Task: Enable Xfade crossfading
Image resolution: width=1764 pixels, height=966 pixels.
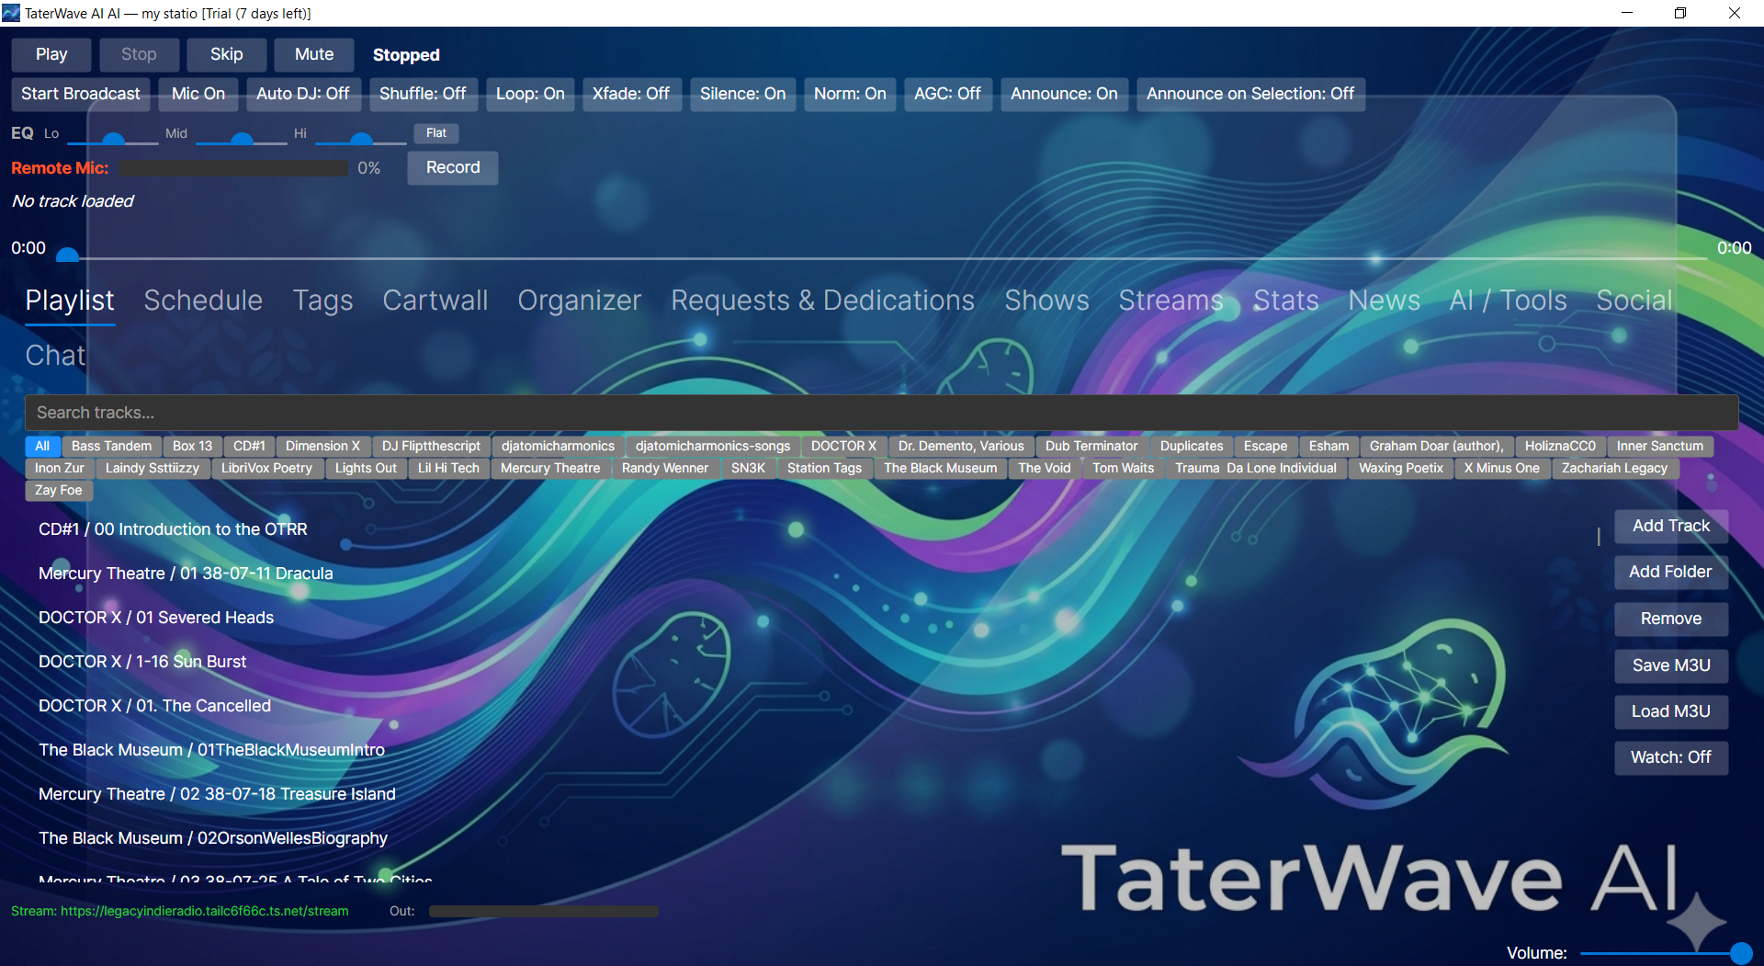Action: (631, 94)
